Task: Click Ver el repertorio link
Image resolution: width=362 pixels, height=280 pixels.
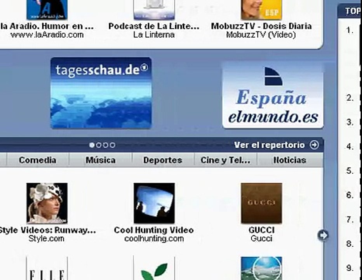Action: tap(269, 145)
